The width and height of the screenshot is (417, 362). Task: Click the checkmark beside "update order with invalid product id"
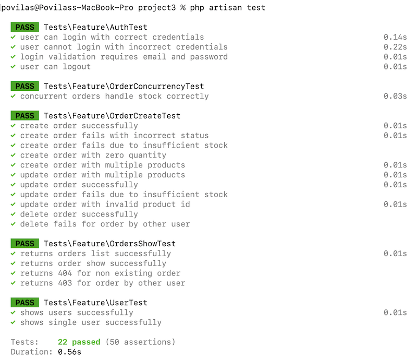(13, 204)
